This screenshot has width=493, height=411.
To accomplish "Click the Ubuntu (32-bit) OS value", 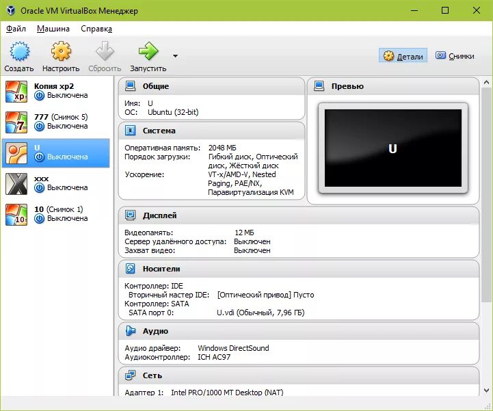I will pyautogui.click(x=173, y=112).
